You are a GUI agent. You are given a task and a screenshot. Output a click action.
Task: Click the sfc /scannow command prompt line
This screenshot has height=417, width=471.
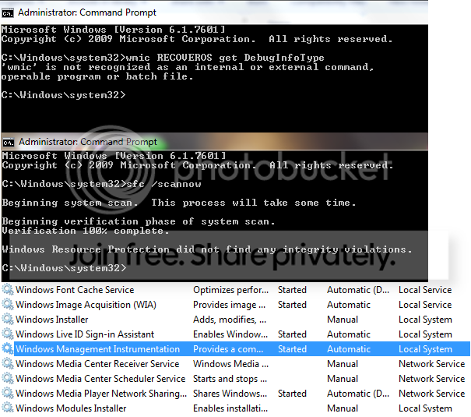pyautogui.click(x=102, y=184)
